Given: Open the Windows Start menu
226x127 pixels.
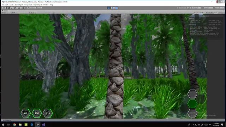Looking at the screenshot, I should tap(3, 125).
